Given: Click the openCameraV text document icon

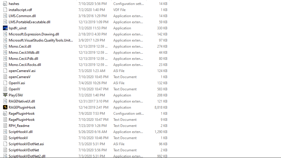Looking at the screenshot, I should click(x=5, y=77).
